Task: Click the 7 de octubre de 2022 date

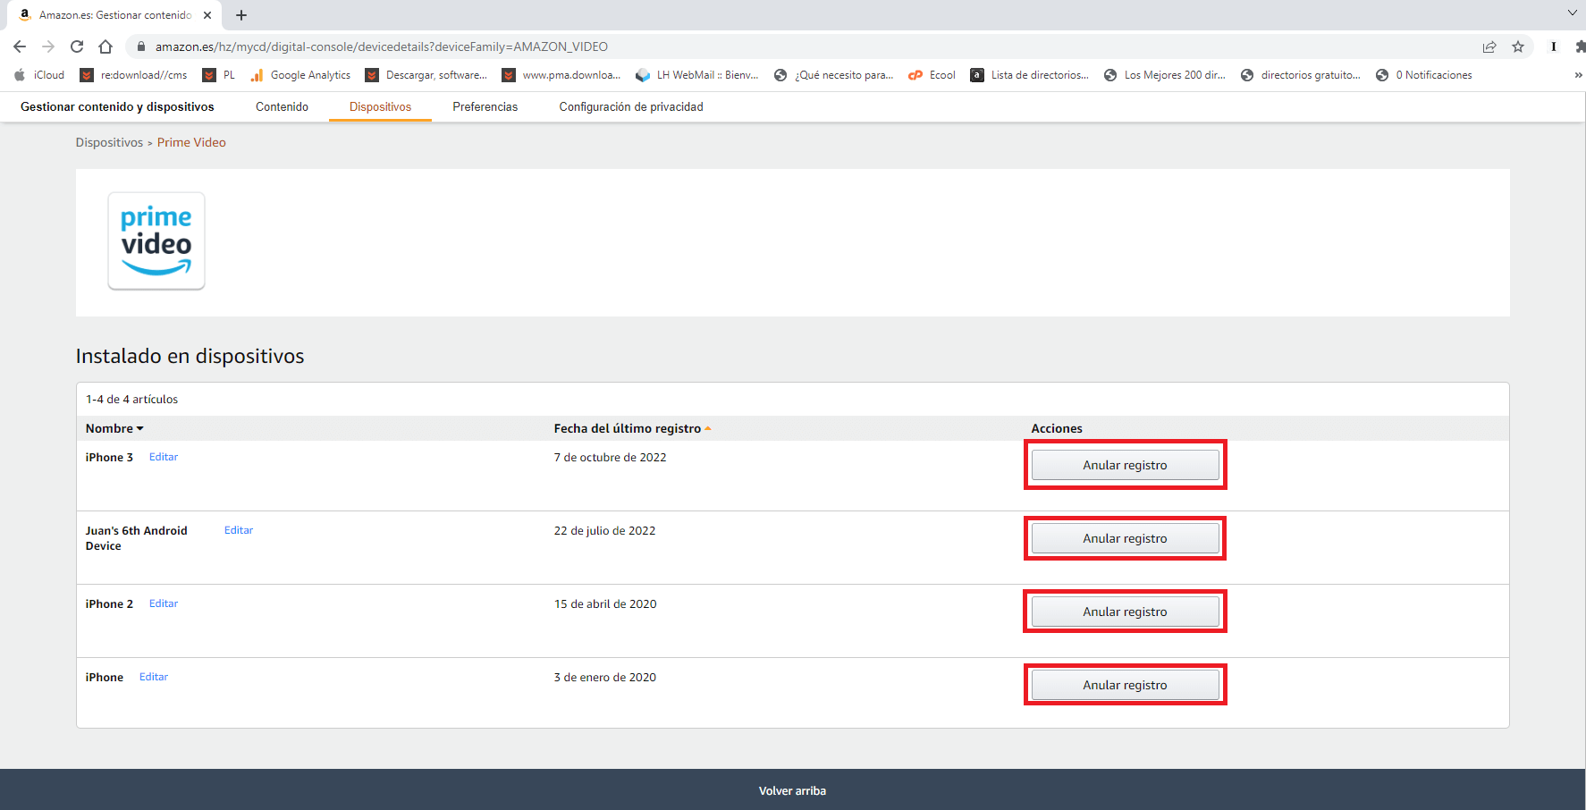Action: tap(610, 457)
